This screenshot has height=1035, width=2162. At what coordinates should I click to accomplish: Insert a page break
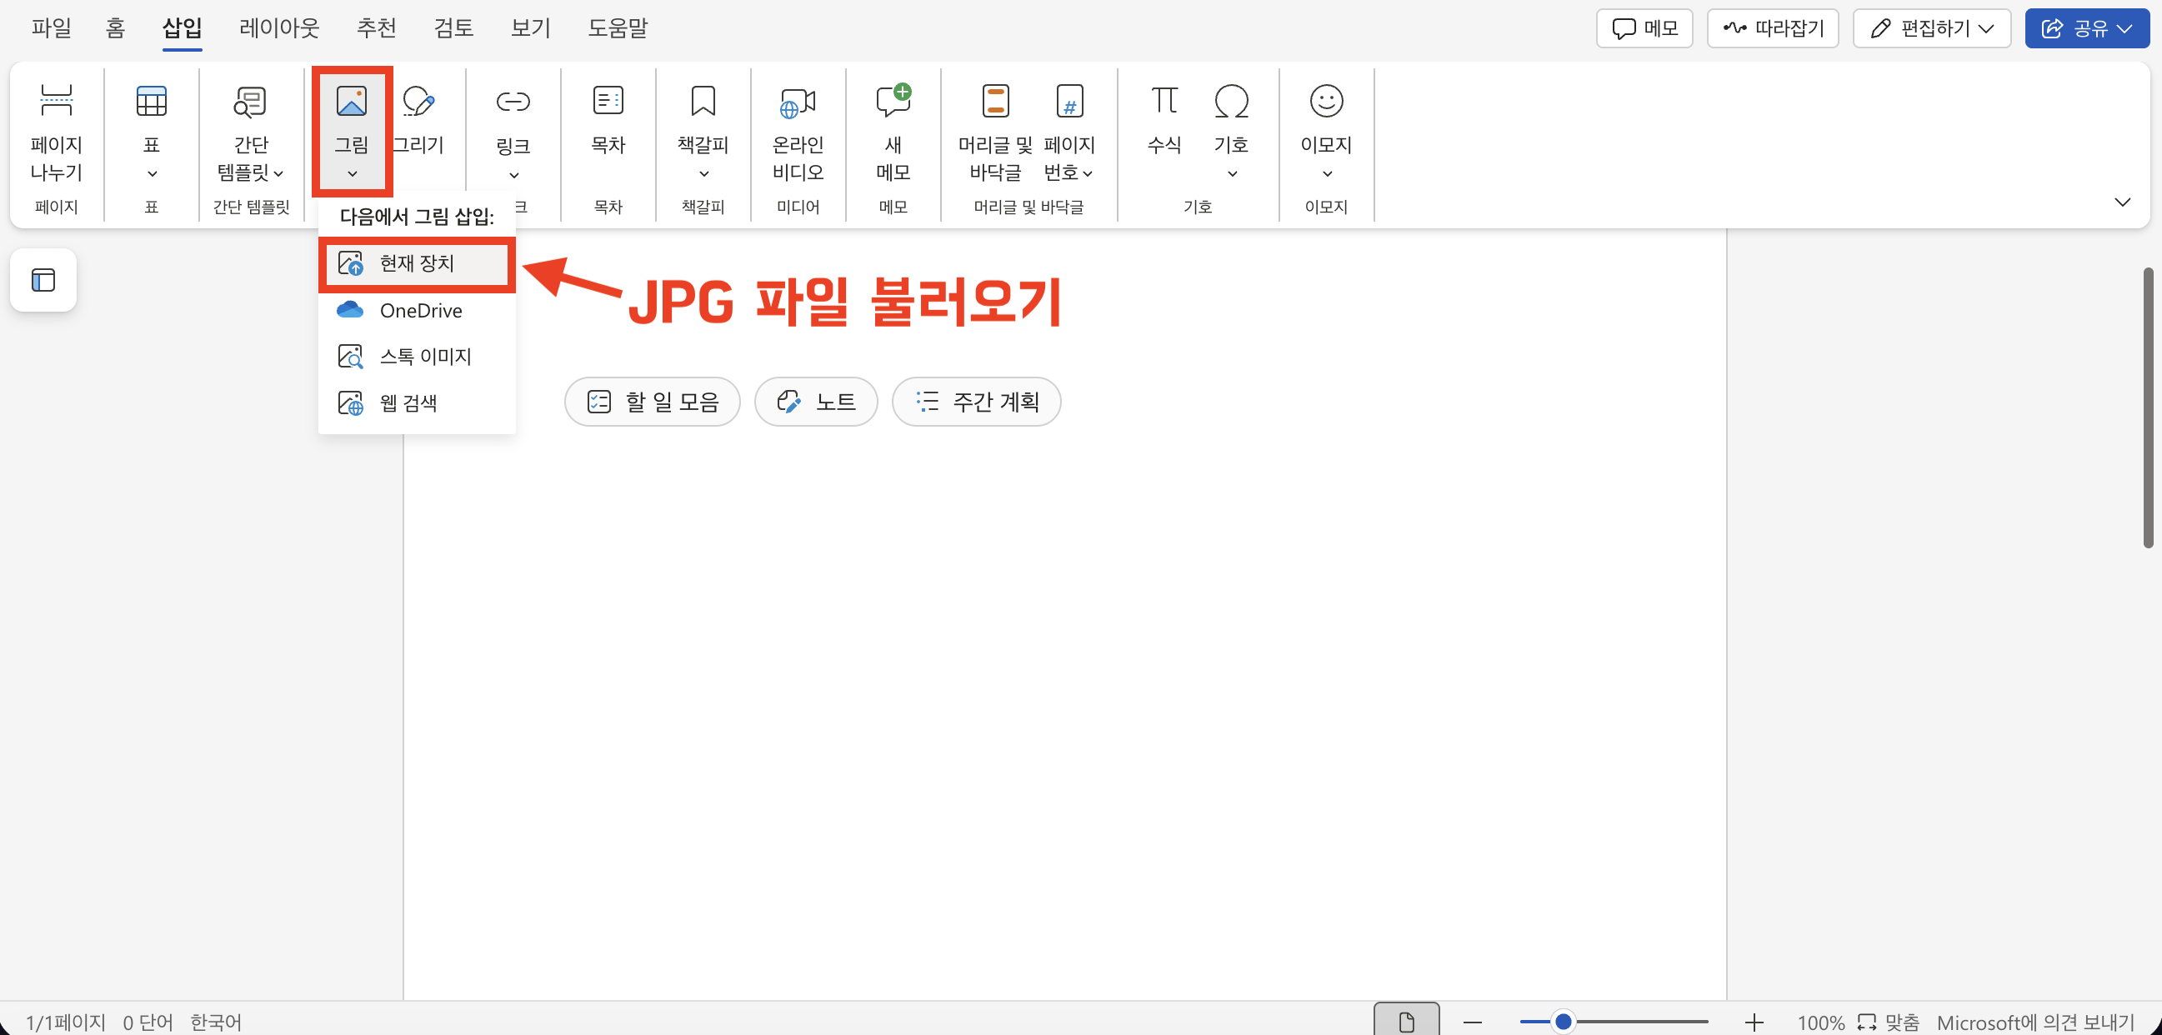pyautogui.click(x=55, y=134)
